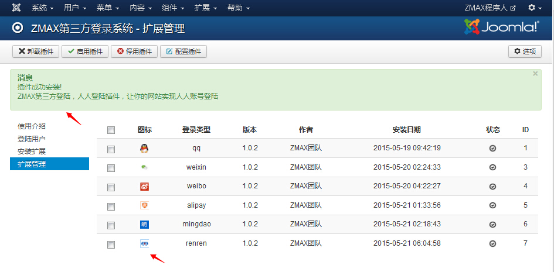Select 扩展管理 in sidebar
Screen dimensions: 554x272
[49, 164]
